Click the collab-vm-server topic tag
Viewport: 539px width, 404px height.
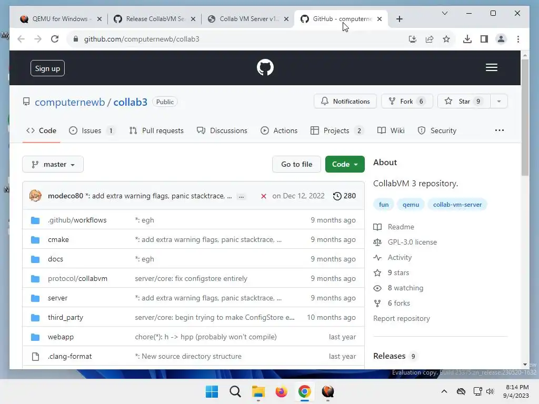457,205
